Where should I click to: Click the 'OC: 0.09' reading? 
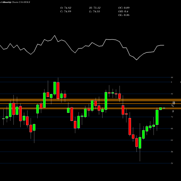(124, 8)
